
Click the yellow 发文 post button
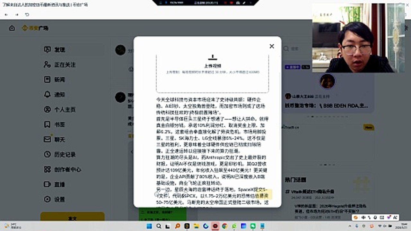click(x=73, y=217)
